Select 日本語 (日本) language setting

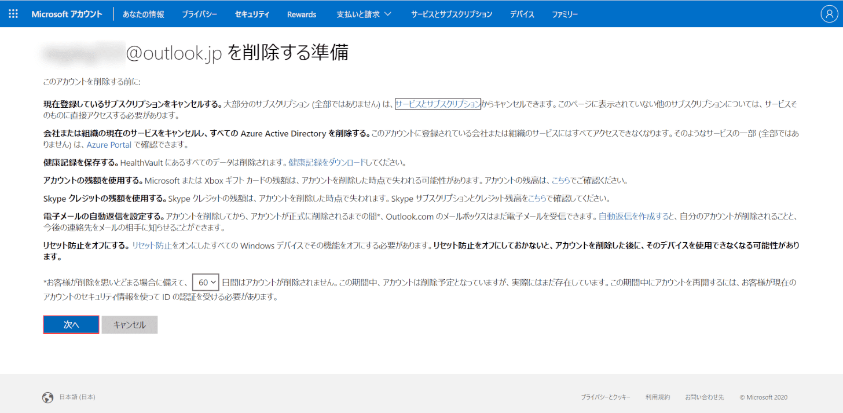pos(78,397)
